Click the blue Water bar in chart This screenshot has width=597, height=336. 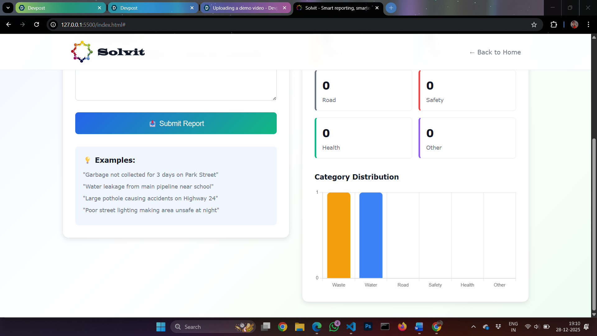(x=371, y=235)
